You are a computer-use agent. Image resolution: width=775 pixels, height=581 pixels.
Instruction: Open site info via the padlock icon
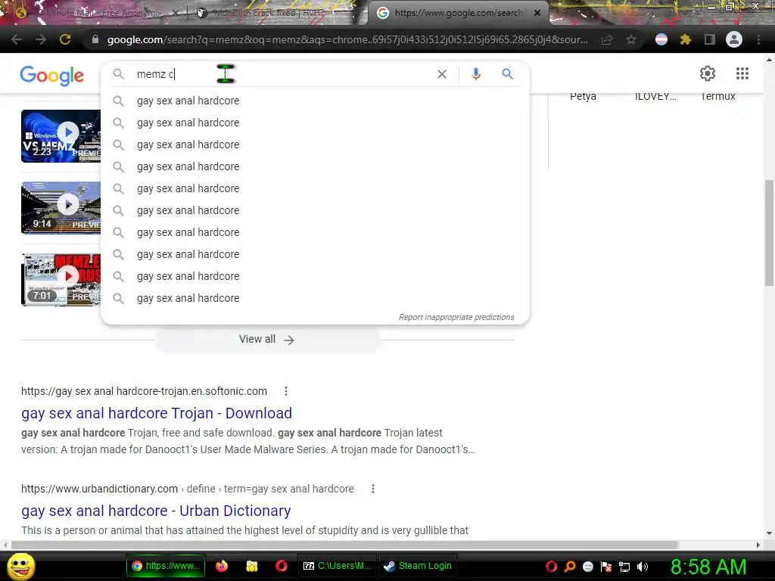pos(95,39)
